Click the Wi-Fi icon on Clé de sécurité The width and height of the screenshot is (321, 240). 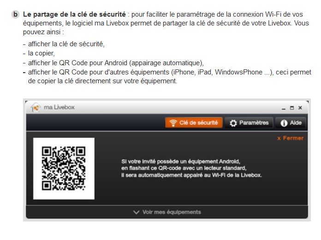[x=173, y=123]
